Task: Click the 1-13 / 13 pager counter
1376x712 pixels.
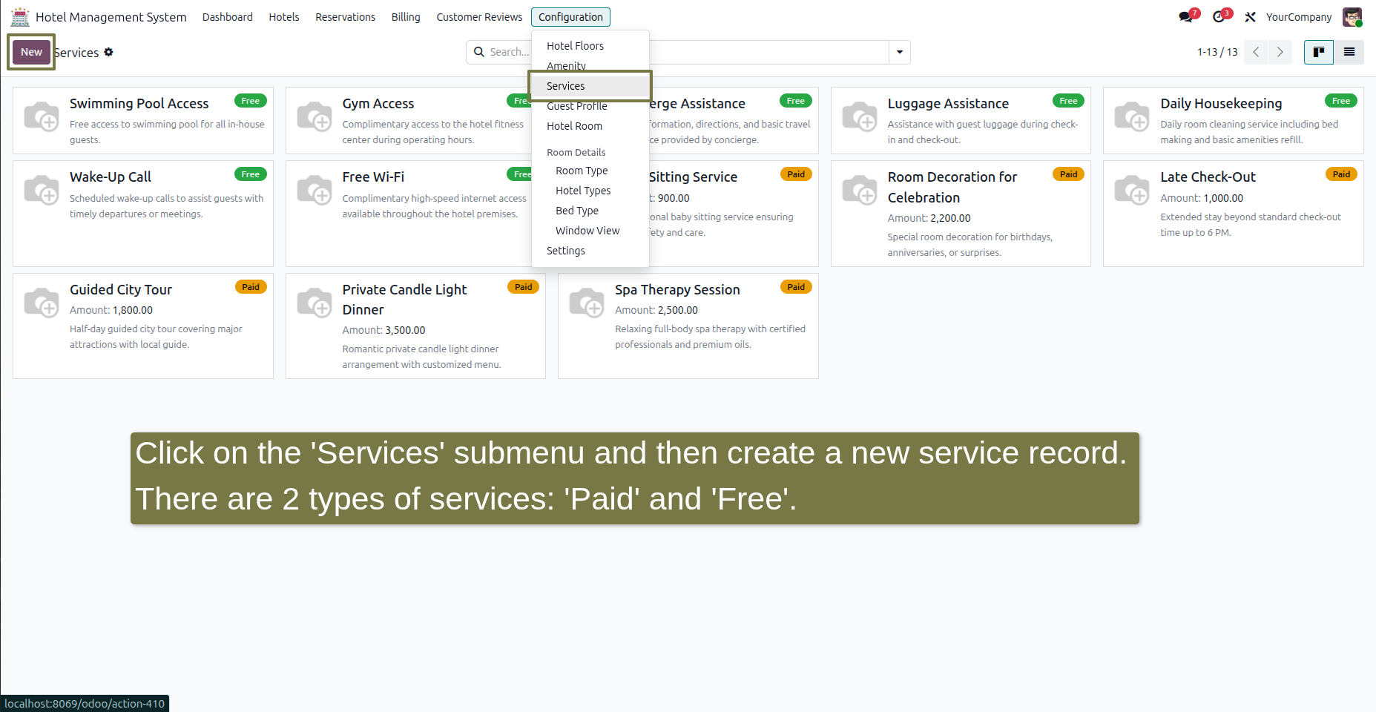Action: (x=1217, y=52)
